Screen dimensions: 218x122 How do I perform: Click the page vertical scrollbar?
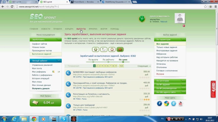tap(217, 62)
